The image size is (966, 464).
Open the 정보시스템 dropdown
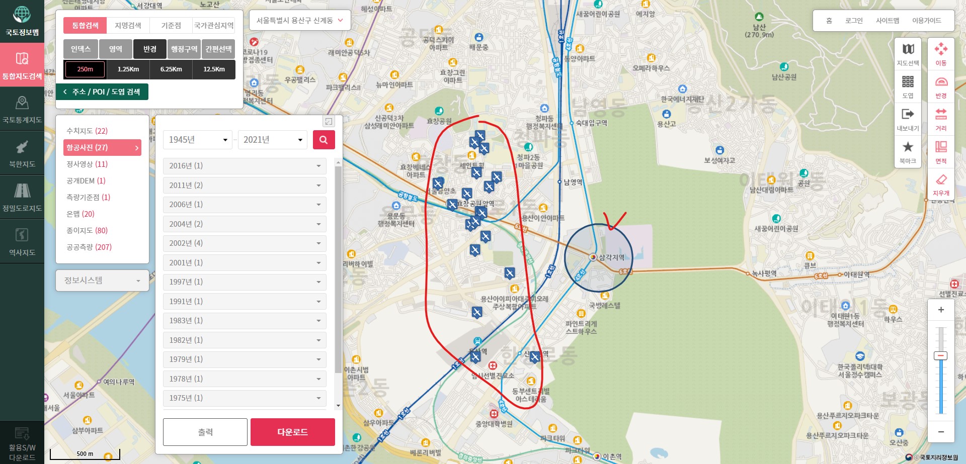(102, 281)
